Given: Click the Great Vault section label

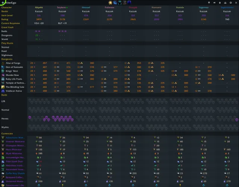Looking at the screenshot, I should coord(7,27).
